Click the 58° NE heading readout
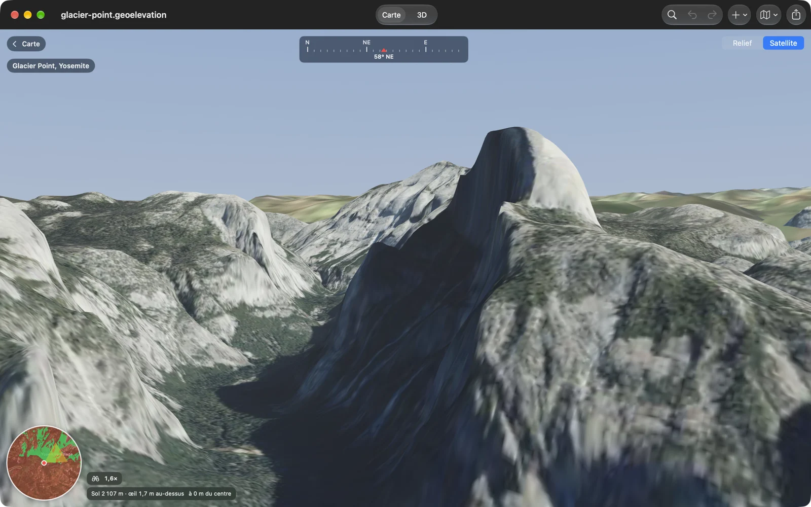The width and height of the screenshot is (811, 507). point(384,57)
